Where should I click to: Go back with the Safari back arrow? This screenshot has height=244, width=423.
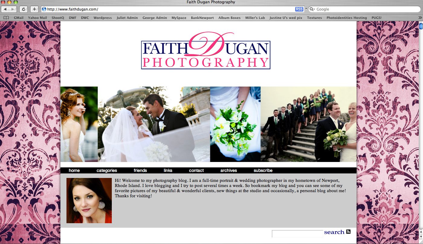(x=5, y=9)
